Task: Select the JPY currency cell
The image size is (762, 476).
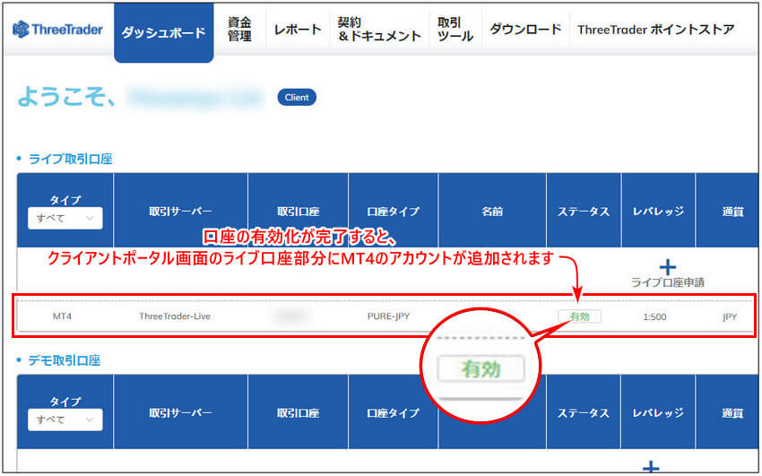Action: point(730,316)
